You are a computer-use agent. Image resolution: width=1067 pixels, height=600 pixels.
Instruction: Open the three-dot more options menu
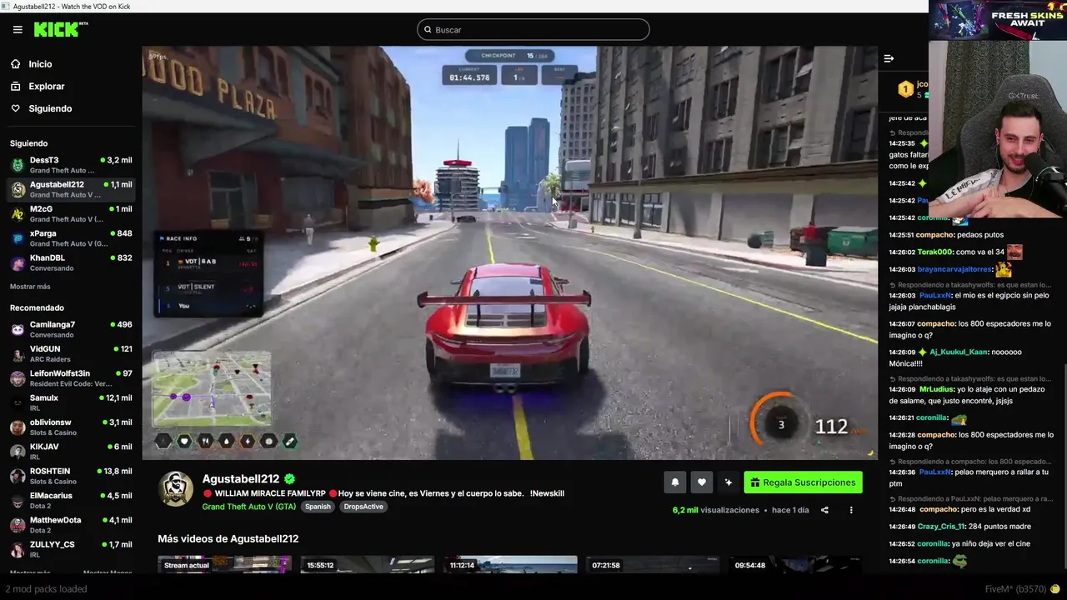tap(851, 510)
